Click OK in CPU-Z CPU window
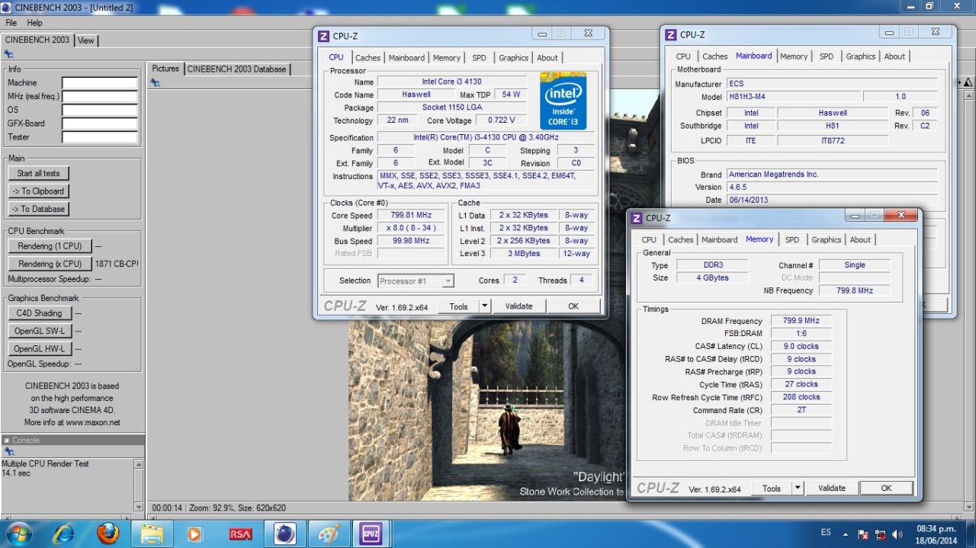Viewport: 976px width, 548px height. pos(573,306)
